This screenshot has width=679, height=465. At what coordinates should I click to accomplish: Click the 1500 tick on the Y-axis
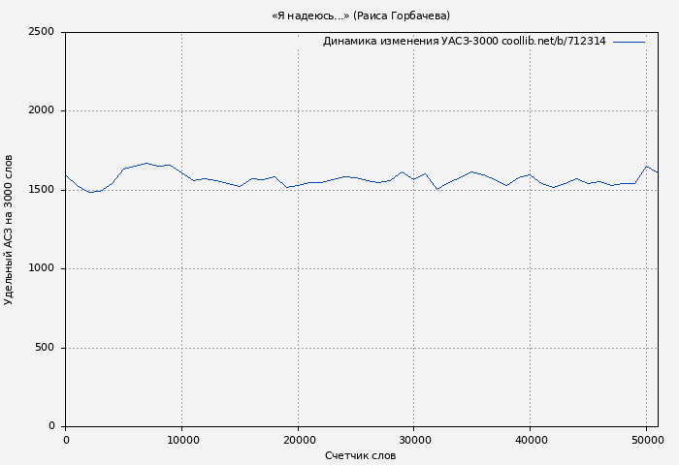pos(41,190)
